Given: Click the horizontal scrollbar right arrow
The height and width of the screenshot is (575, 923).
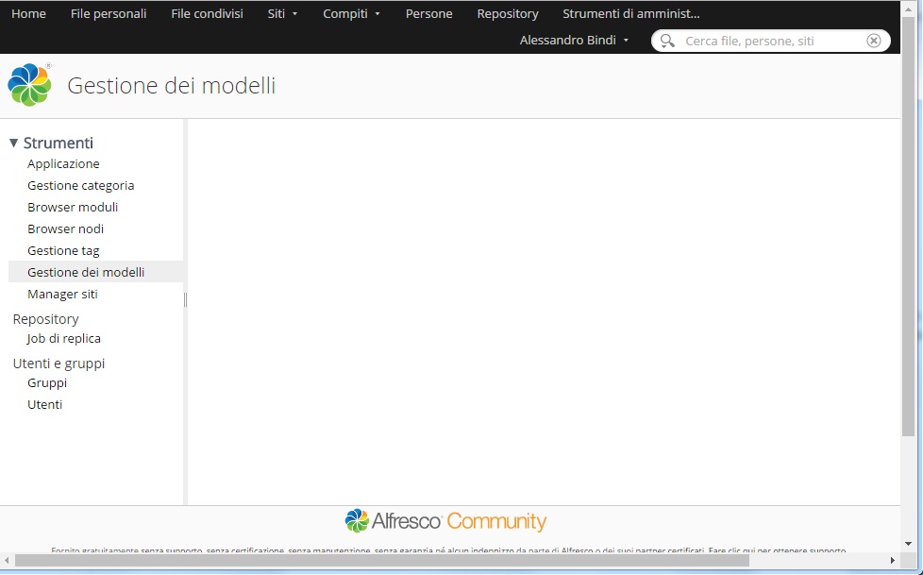Looking at the screenshot, I should click(893, 561).
